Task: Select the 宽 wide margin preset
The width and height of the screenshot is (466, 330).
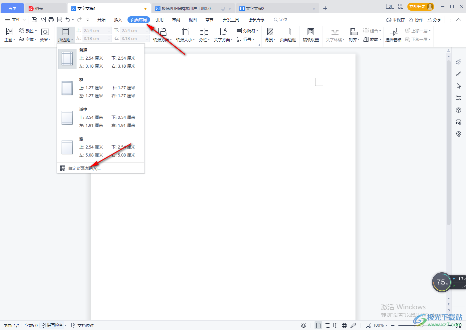Action: coord(101,147)
